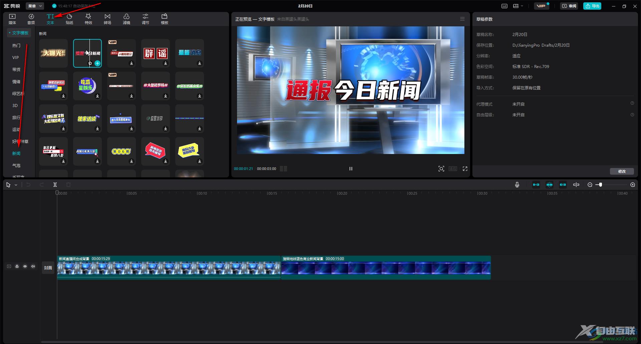Download the 独家访谈 template

point(97,129)
